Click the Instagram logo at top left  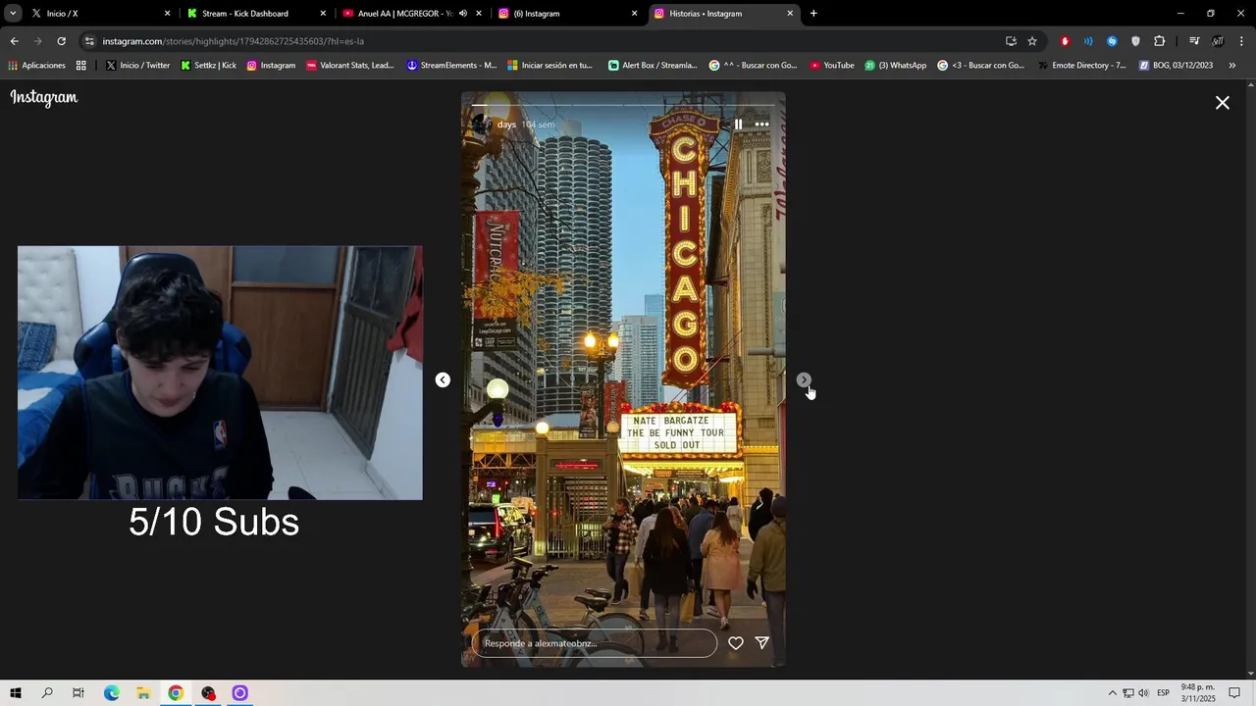[44, 97]
